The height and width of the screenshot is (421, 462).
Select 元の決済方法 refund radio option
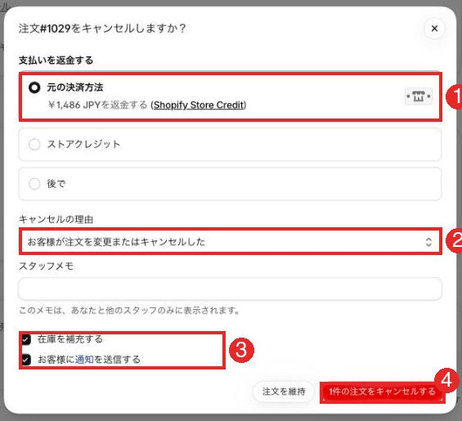point(34,87)
